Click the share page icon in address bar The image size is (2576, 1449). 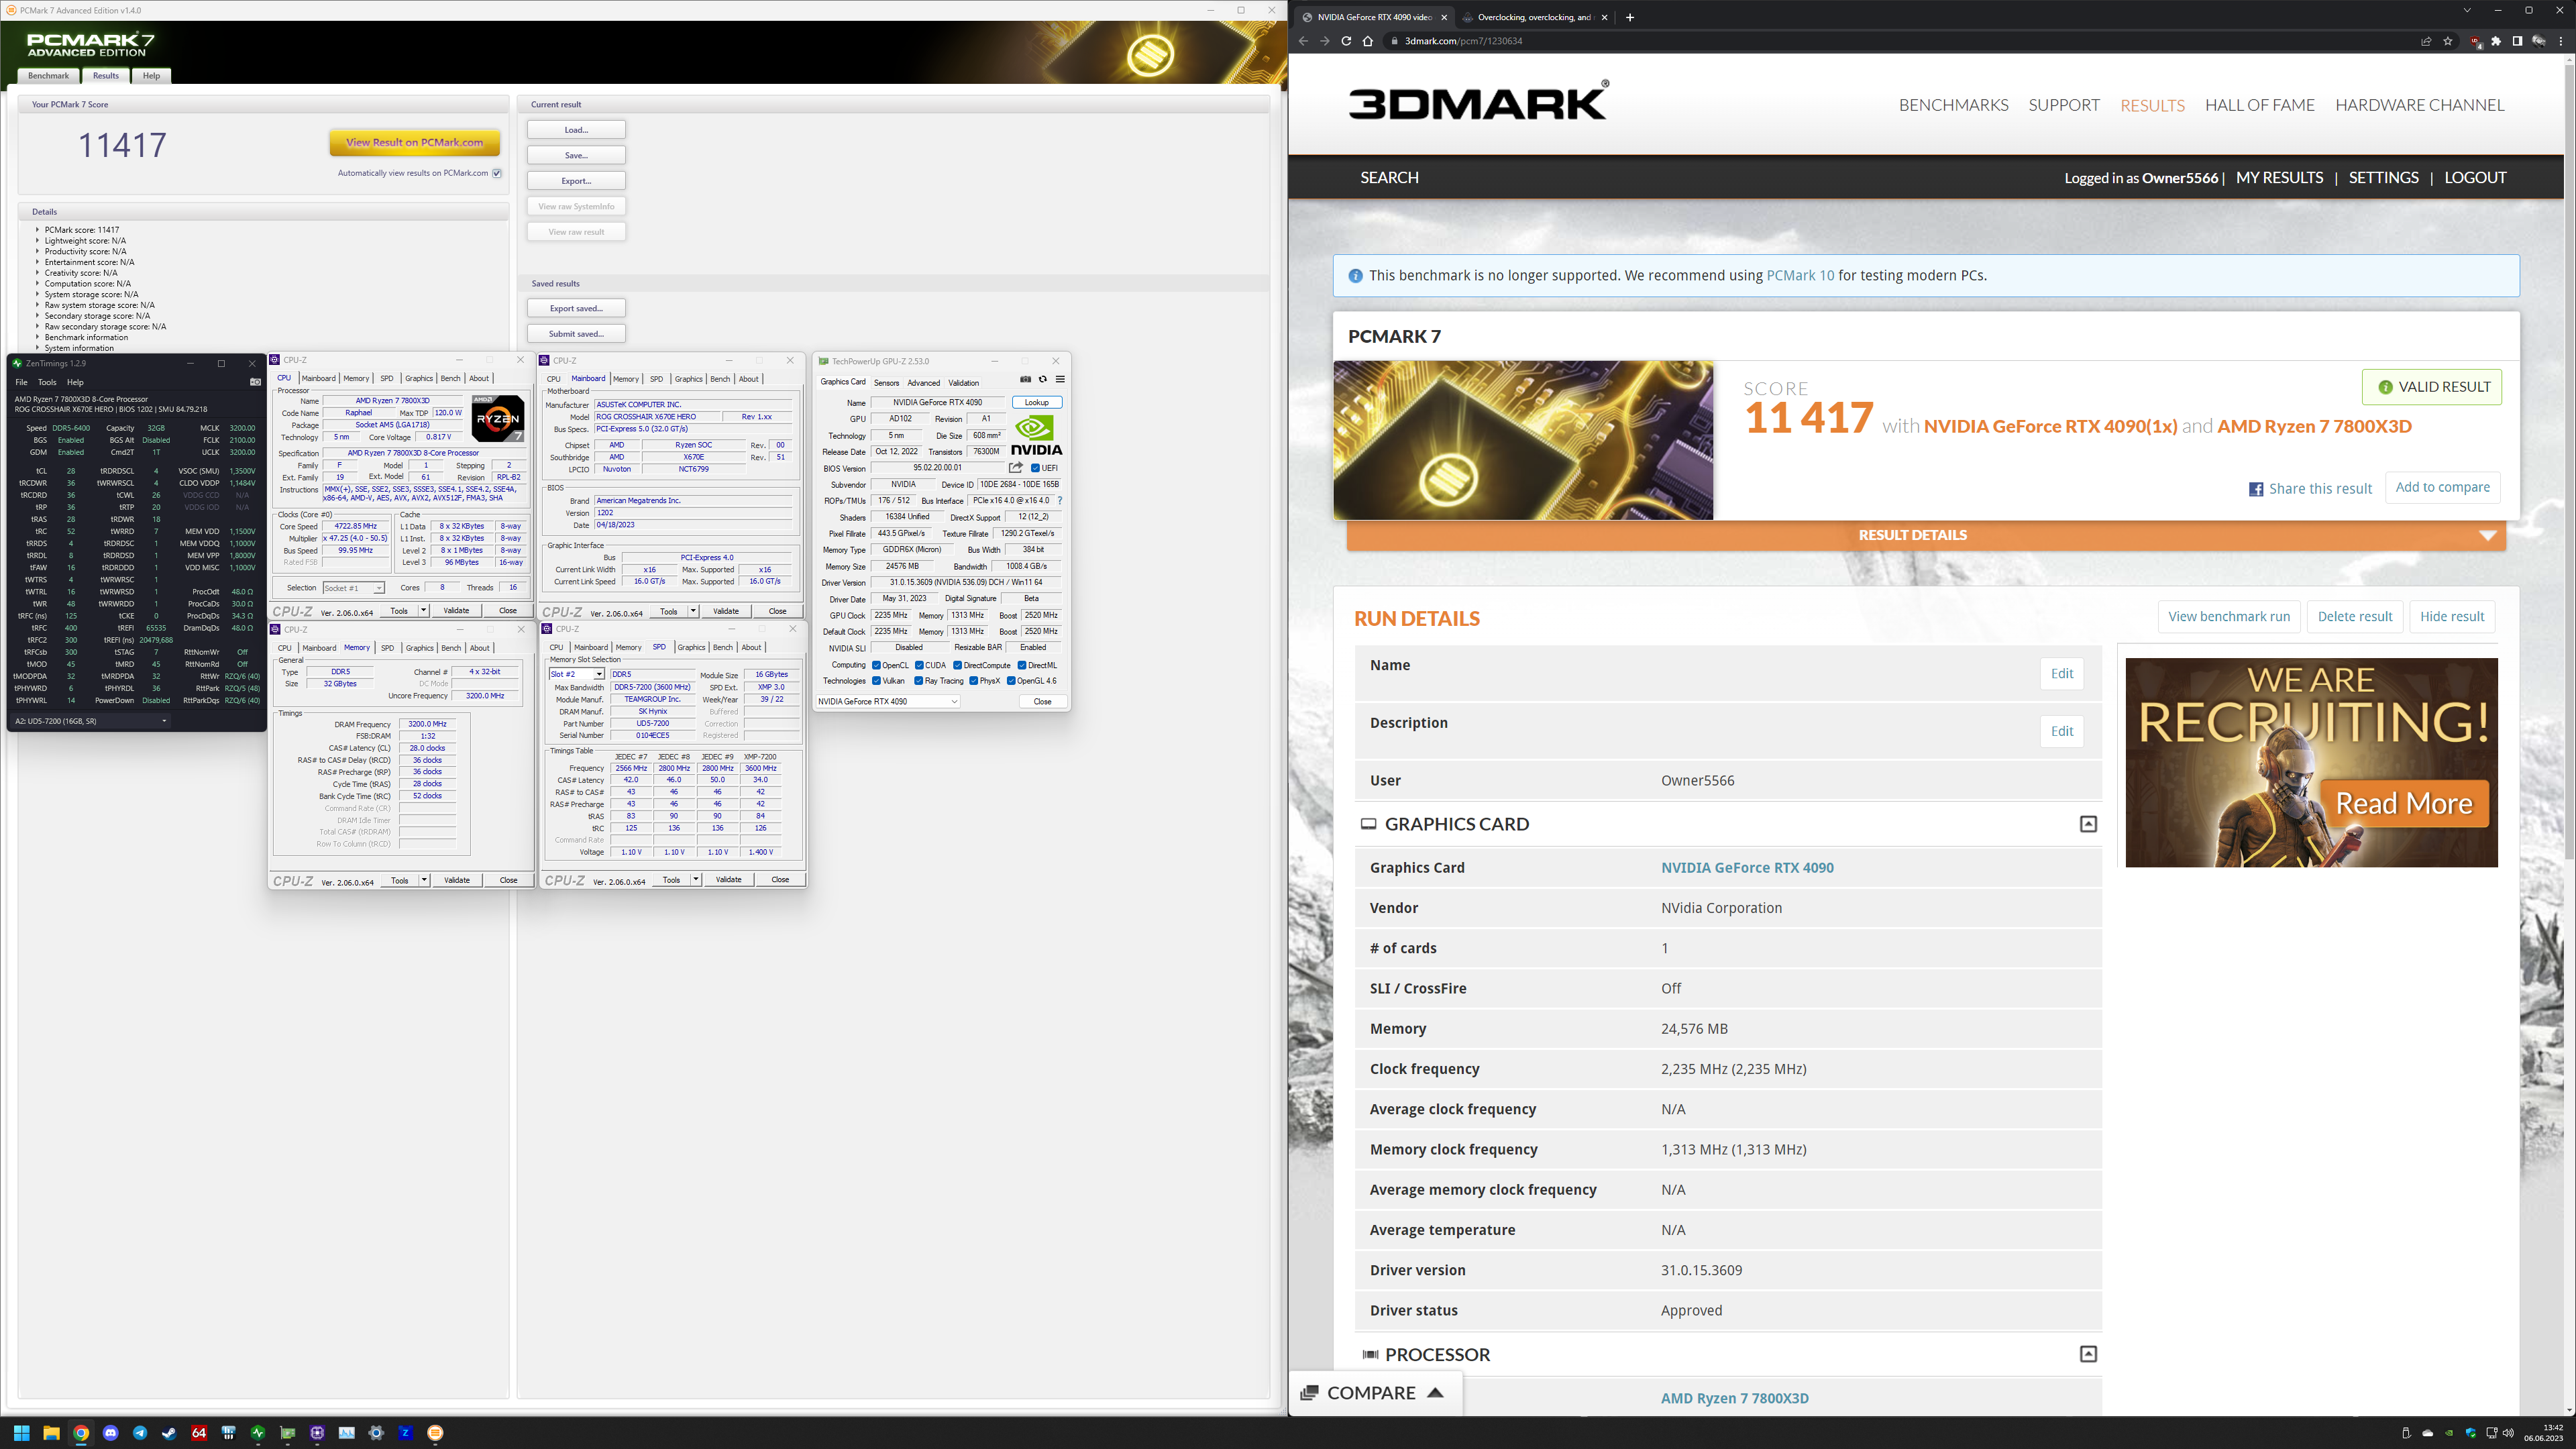point(2426,41)
